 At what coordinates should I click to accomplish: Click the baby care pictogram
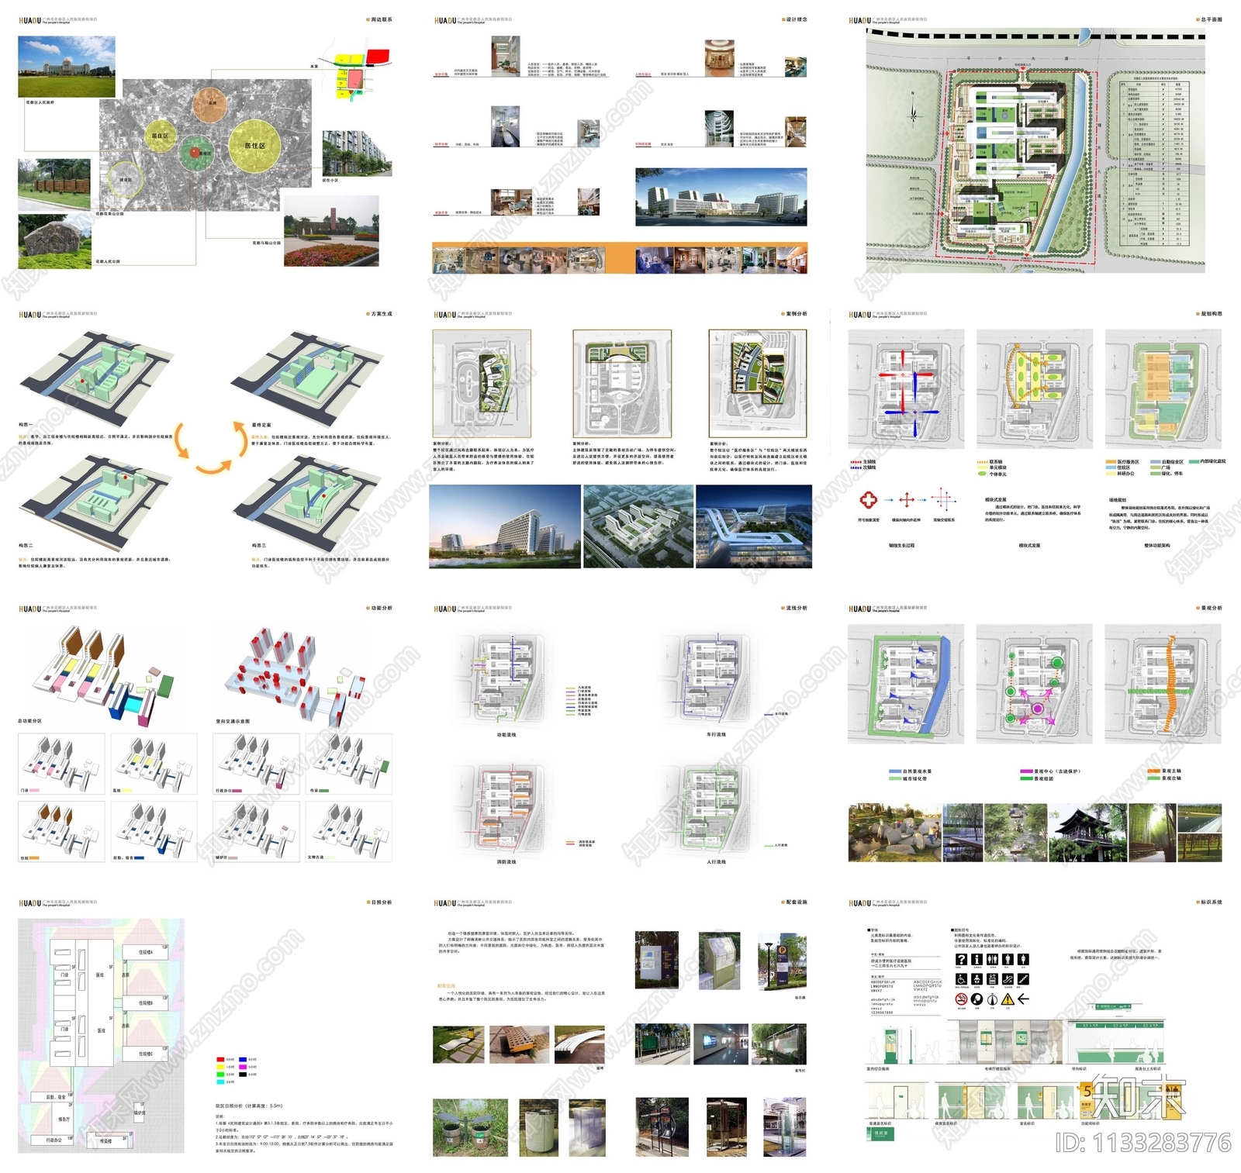click(977, 979)
